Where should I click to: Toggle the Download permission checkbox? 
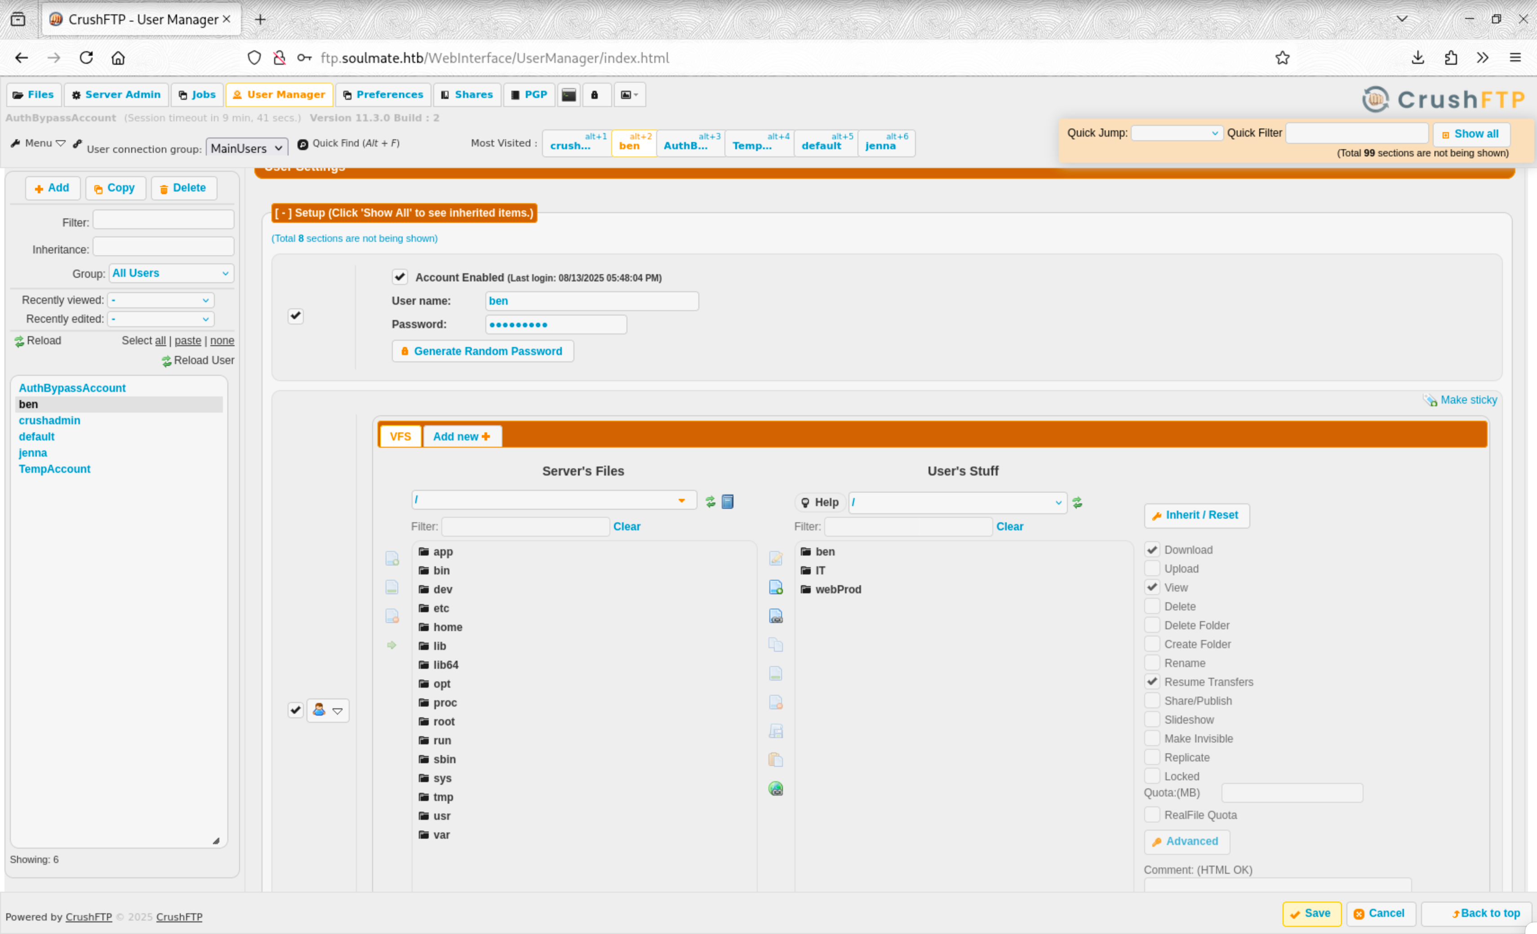pyautogui.click(x=1152, y=550)
